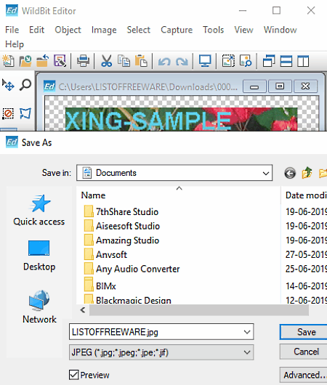327x385 pixels.
Task: Open the File menu
Action: (x=12, y=30)
